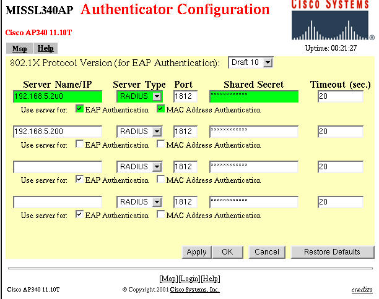Click the fourth server's port field
Screen dimensions: 379x299
(185, 202)
